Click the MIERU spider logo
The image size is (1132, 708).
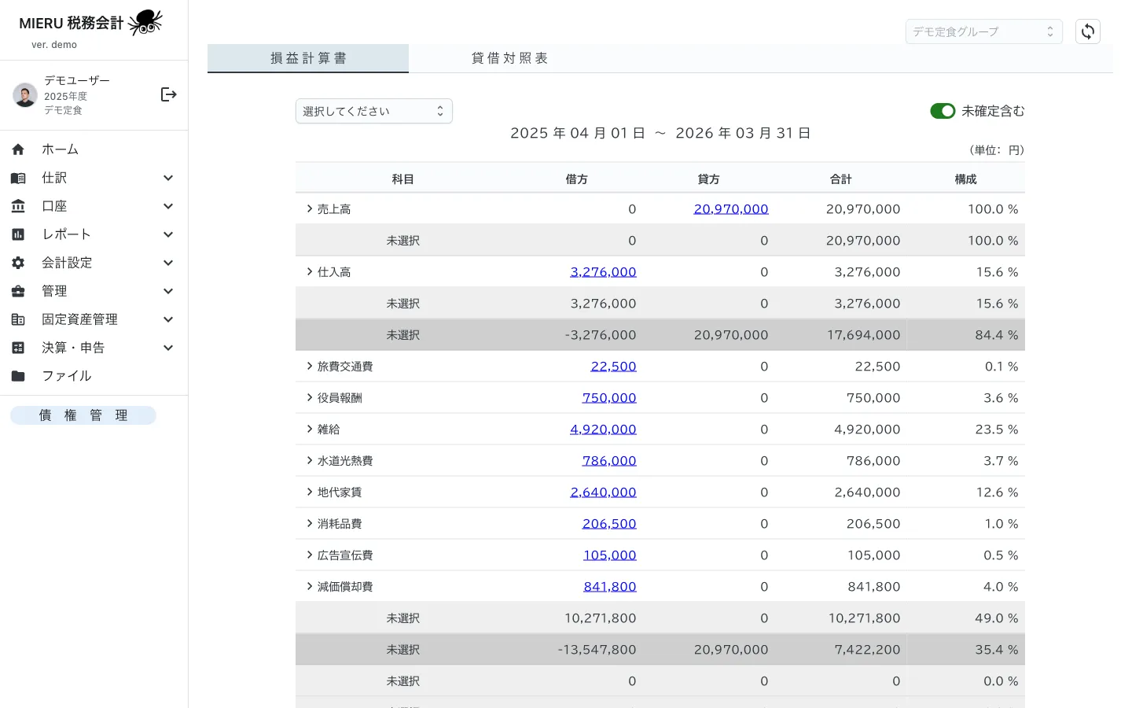[x=145, y=22]
